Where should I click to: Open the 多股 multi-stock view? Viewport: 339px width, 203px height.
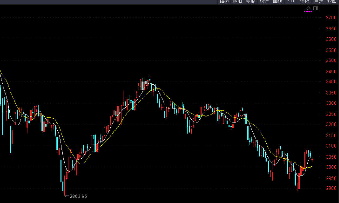click(250, 1)
